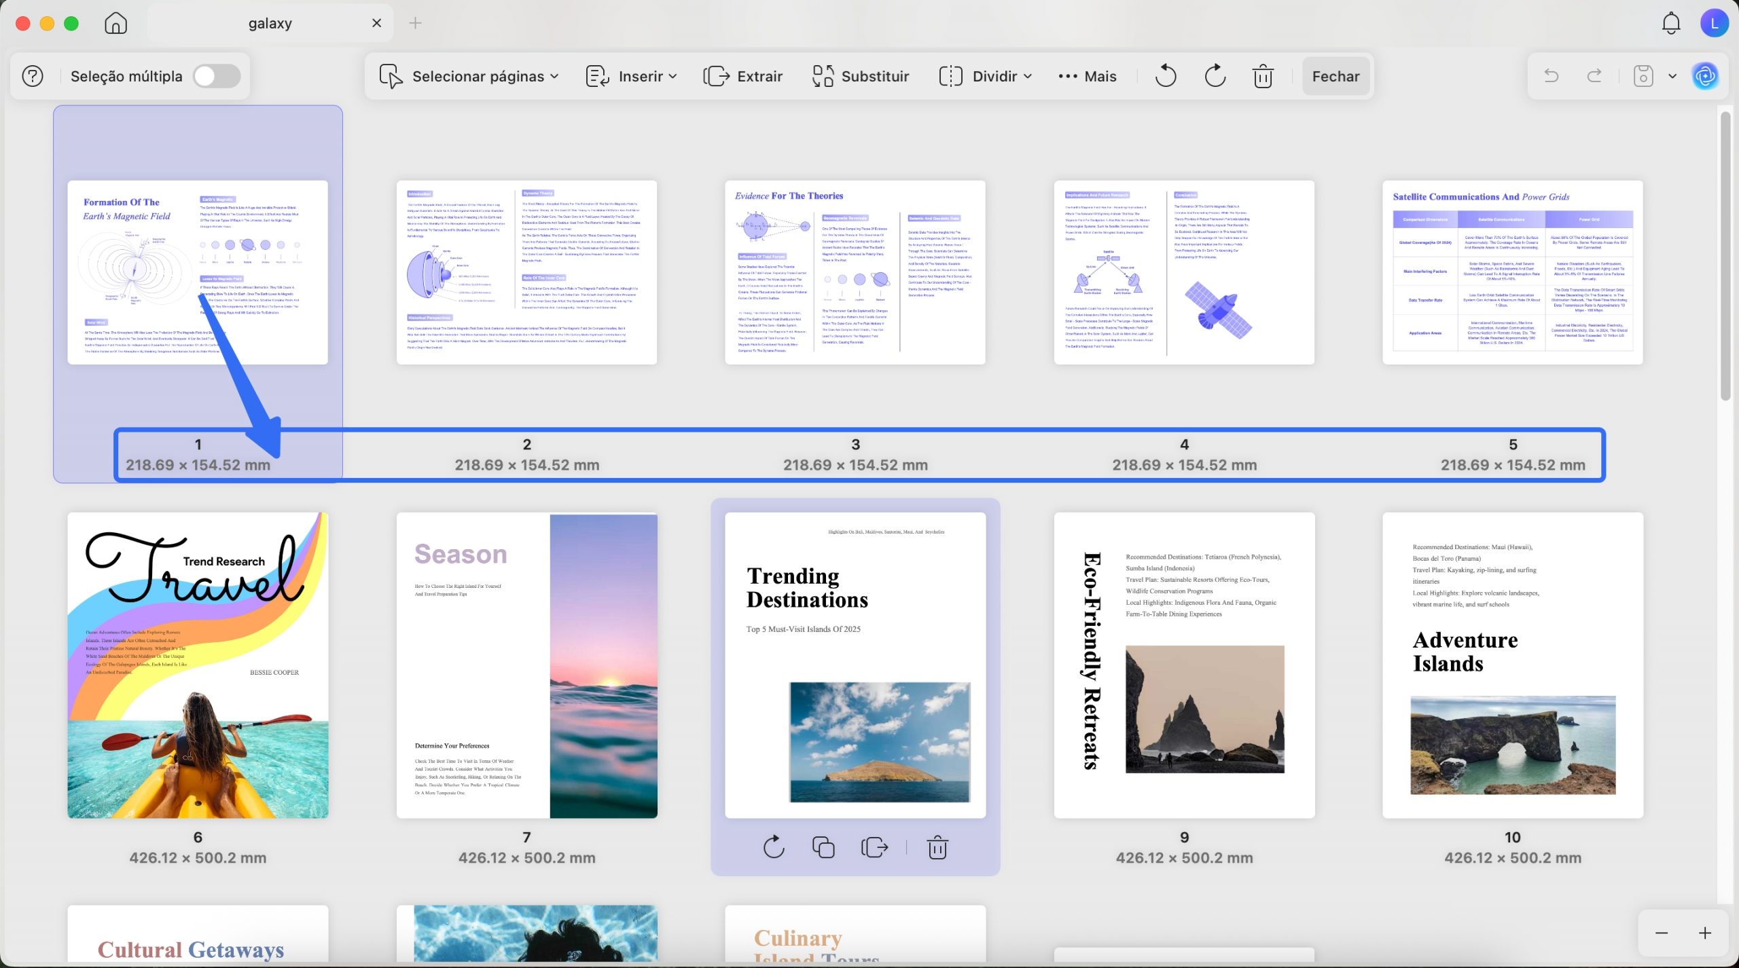Click extract icon under Trending Destinations page

[x=874, y=847]
